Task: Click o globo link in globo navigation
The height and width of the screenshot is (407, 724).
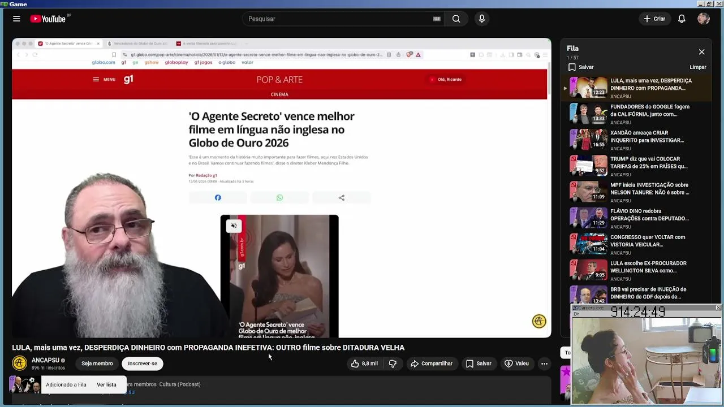Action: pyautogui.click(x=227, y=63)
